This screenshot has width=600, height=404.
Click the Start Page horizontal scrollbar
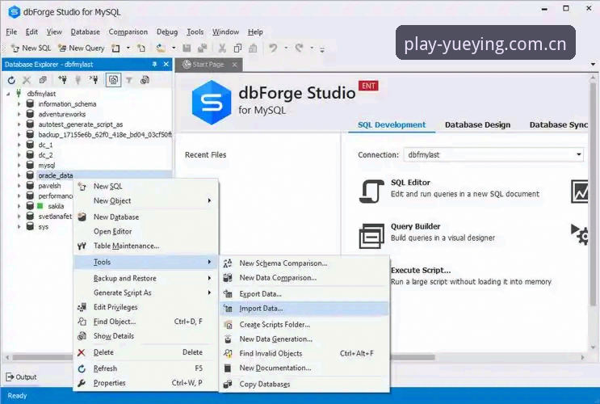[413, 357]
